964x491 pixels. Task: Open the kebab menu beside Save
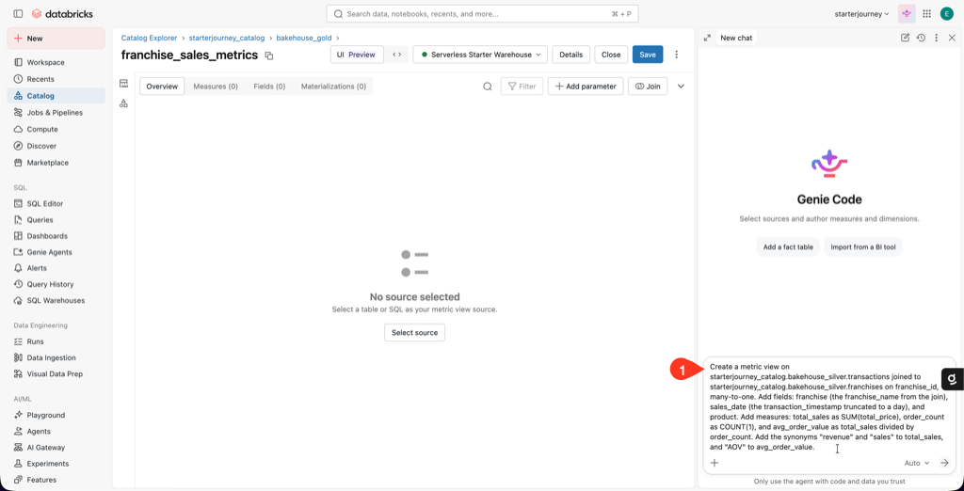click(x=677, y=54)
